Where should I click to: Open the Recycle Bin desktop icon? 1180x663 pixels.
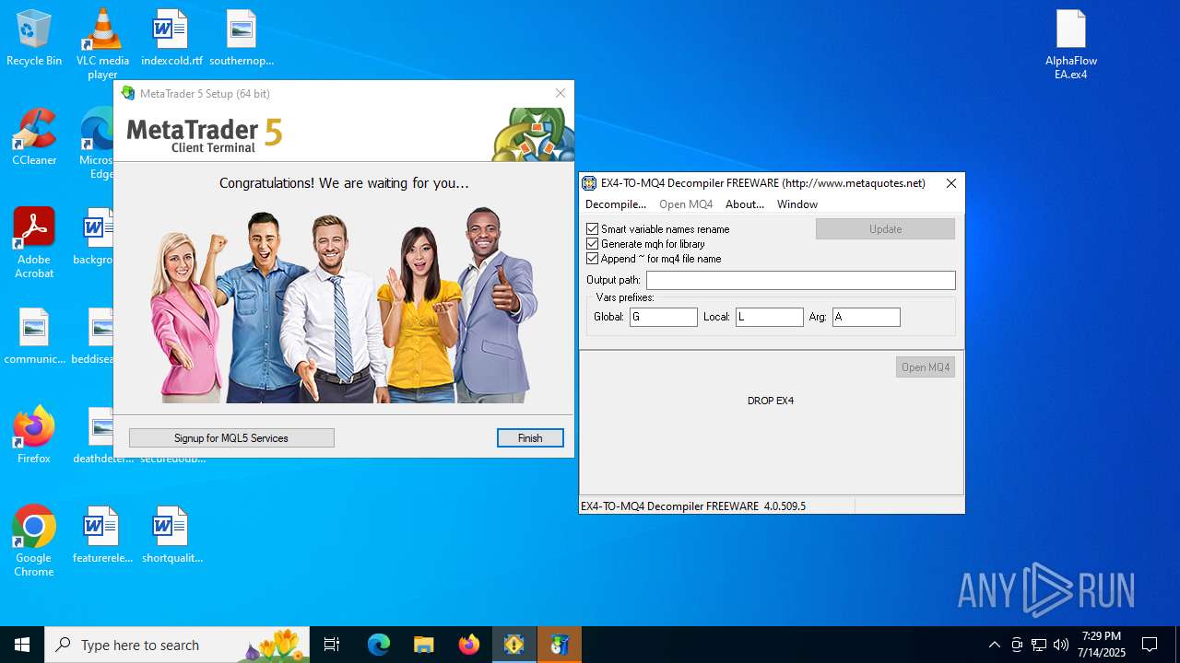[34, 38]
